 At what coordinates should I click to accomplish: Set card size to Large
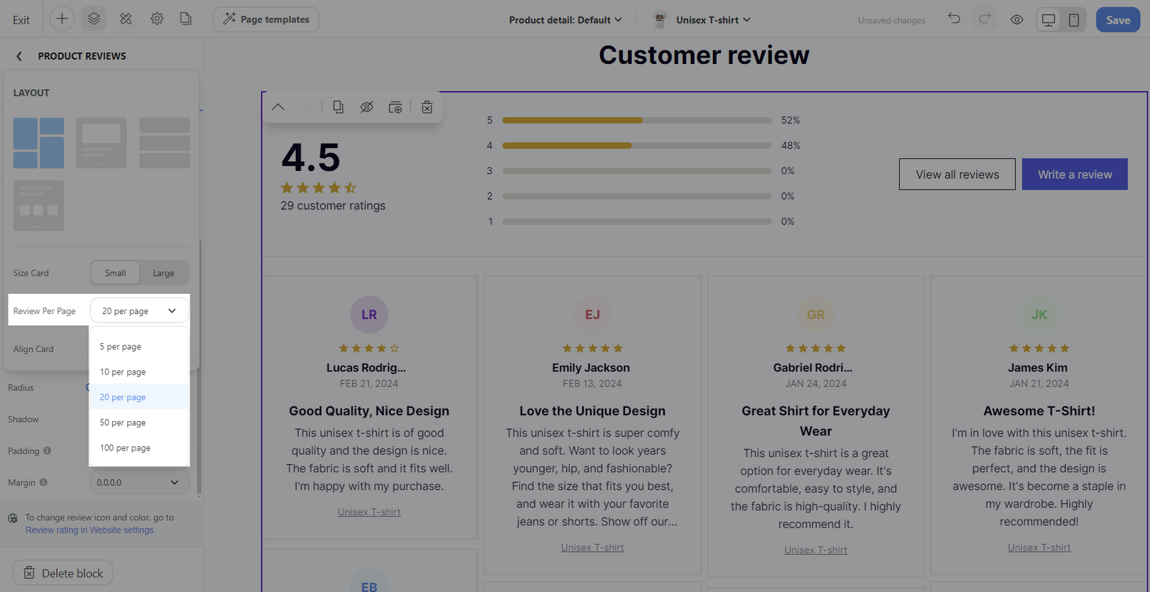[163, 273]
